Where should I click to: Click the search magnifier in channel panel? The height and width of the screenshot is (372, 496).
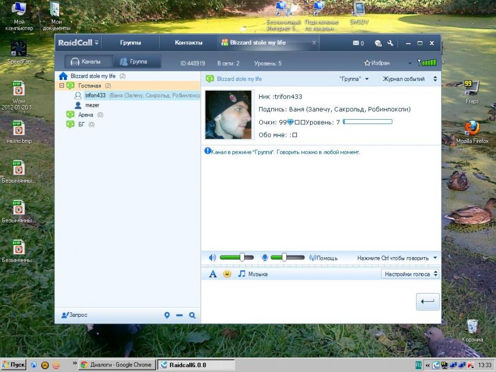pyautogui.click(x=192, y=315)
